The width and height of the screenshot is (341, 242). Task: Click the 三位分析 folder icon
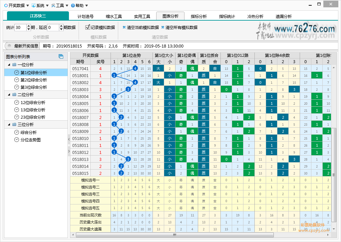(x=14, y=124)
